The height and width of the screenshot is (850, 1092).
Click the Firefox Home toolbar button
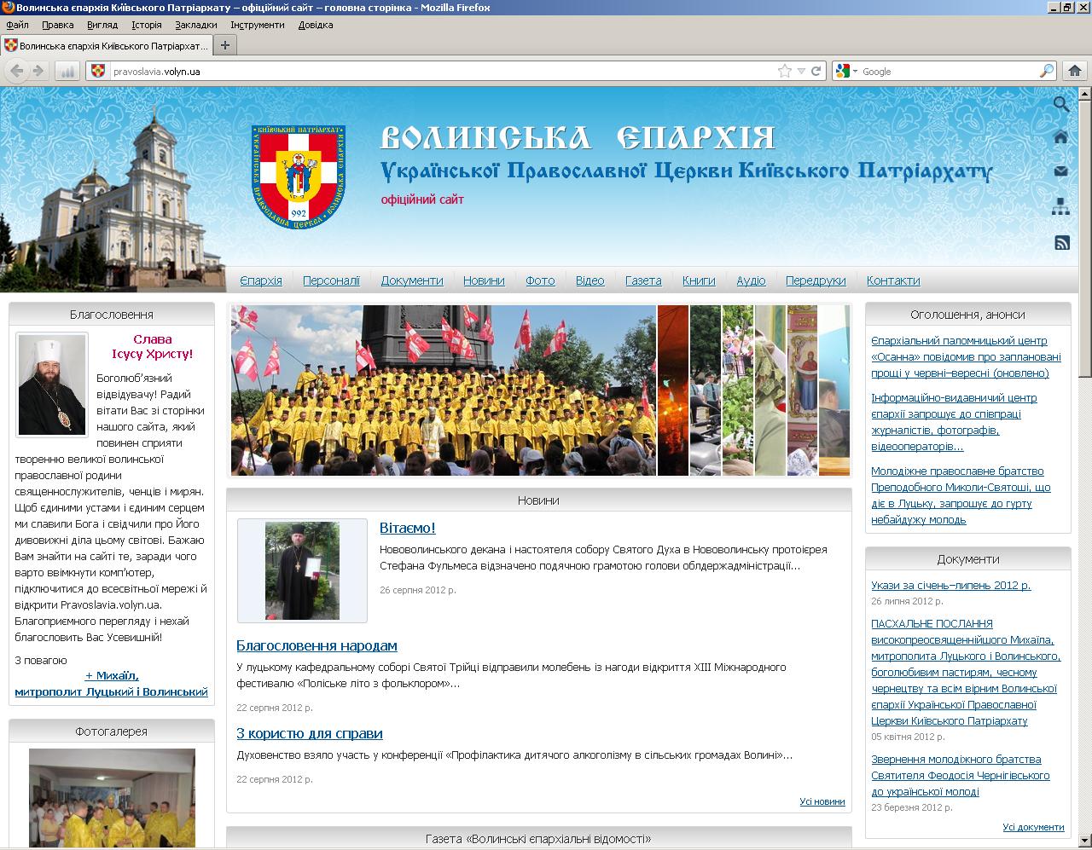[1074, 71]
